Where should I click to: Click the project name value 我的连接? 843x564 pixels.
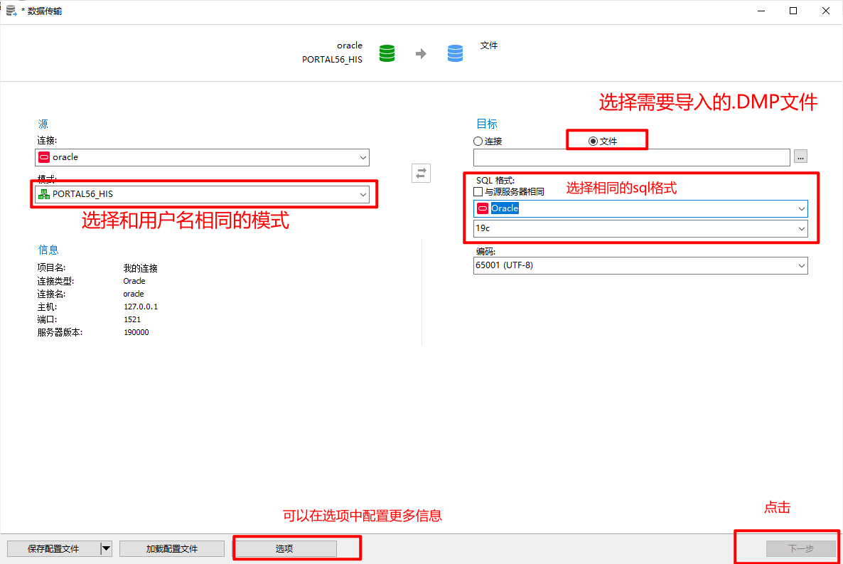point(140,268)
